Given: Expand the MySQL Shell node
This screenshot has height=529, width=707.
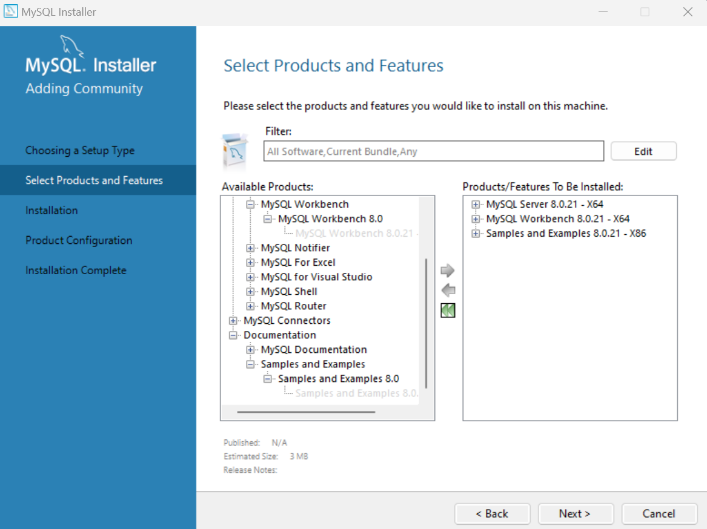Looking at the screenshot, I should coord(250,292).
